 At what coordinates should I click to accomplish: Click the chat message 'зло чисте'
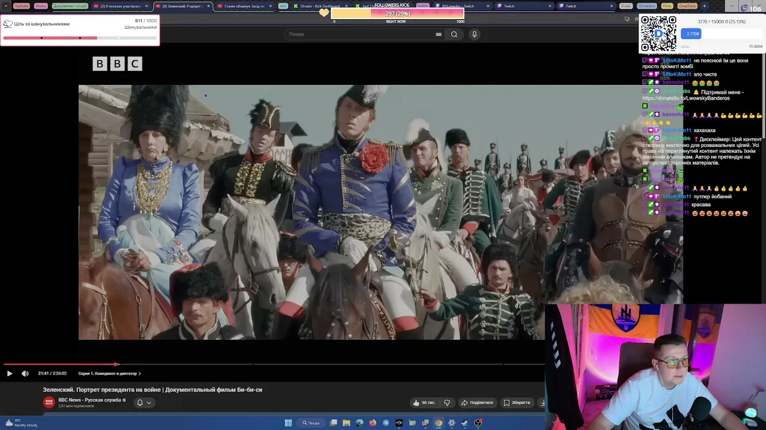pos(705,74)
